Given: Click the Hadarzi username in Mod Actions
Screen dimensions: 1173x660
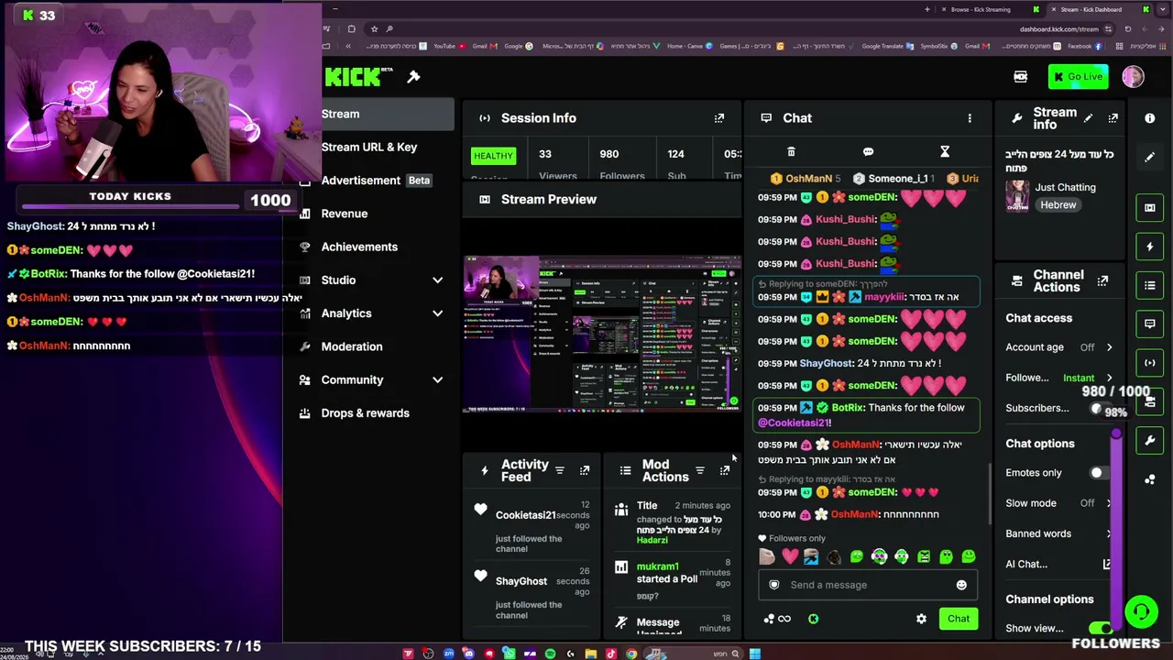Looking at the screenshot, I should (652, 541).
